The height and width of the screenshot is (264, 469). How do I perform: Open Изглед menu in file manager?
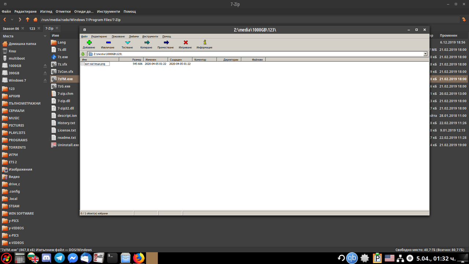pos(46,11)
